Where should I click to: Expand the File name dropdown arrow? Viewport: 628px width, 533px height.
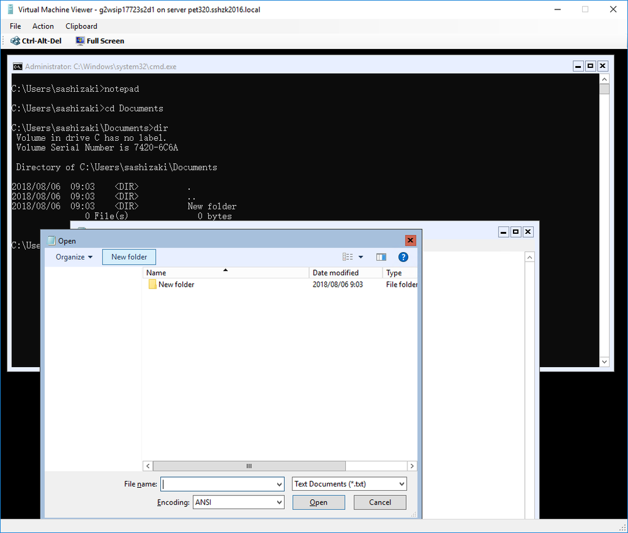pyautogui.click(x=279, y=484)
